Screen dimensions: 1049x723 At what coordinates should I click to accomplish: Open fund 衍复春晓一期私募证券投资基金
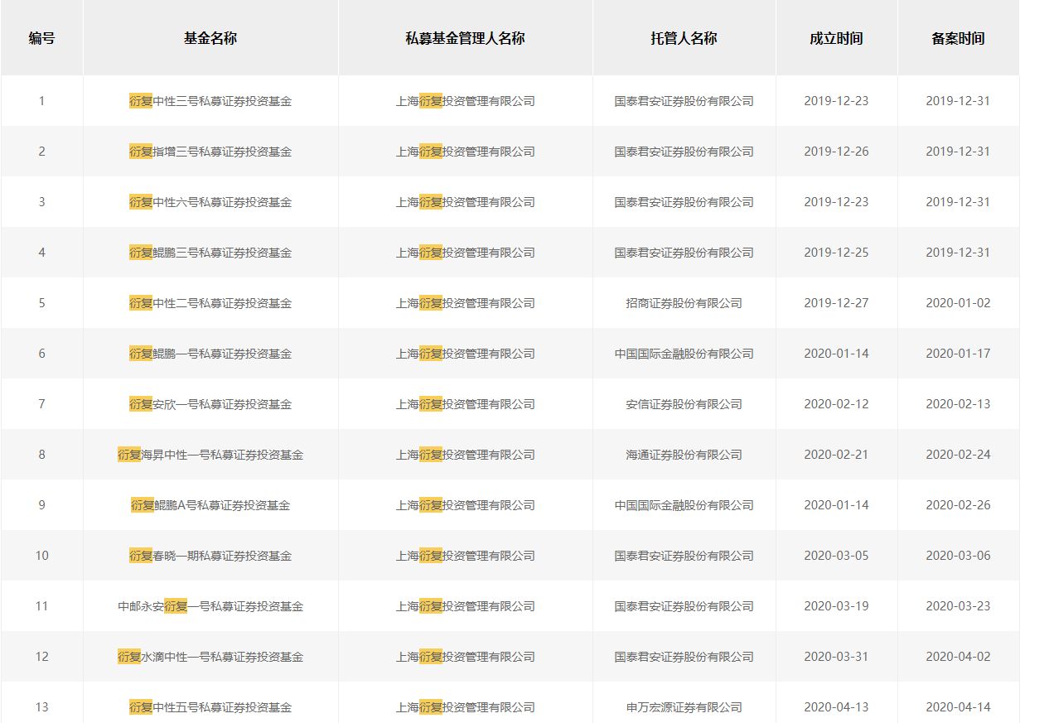pos(210,556)
